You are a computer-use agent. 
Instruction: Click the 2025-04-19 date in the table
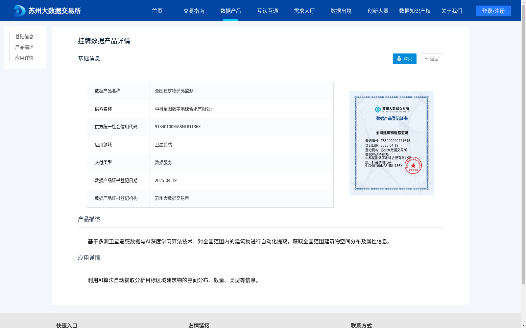[x=166, y=180]
